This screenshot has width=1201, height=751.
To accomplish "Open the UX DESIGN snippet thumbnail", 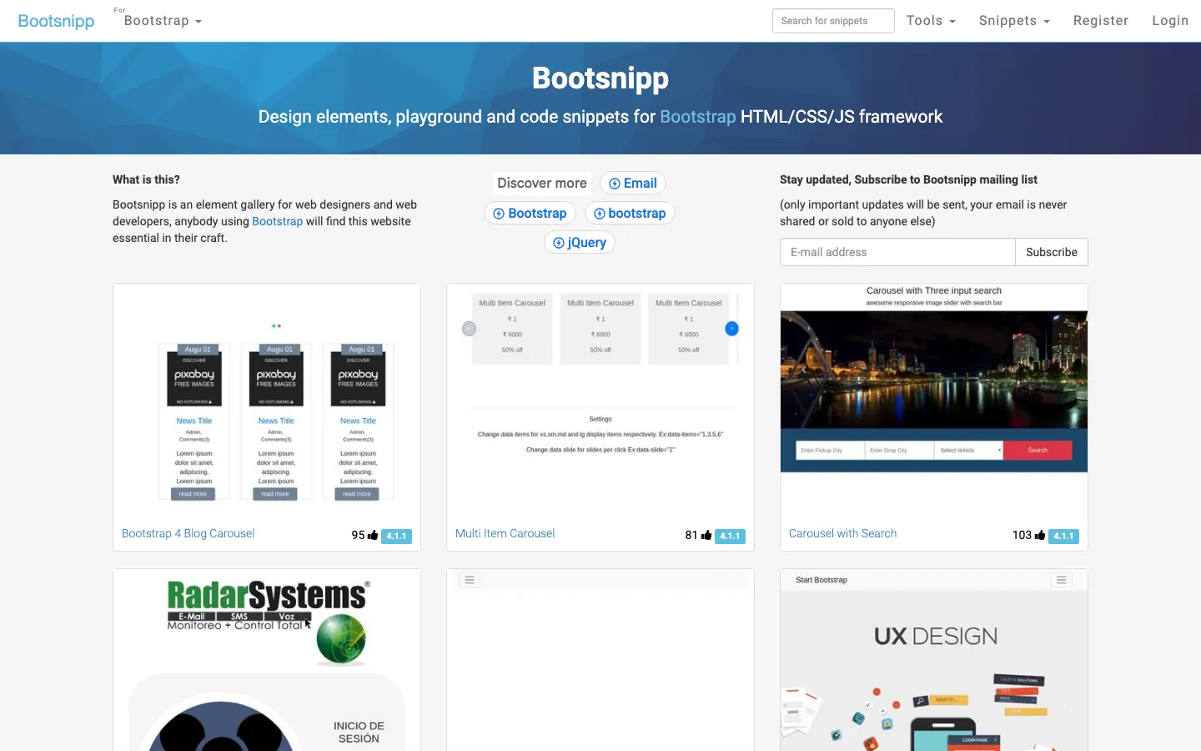I will point(934,660).
